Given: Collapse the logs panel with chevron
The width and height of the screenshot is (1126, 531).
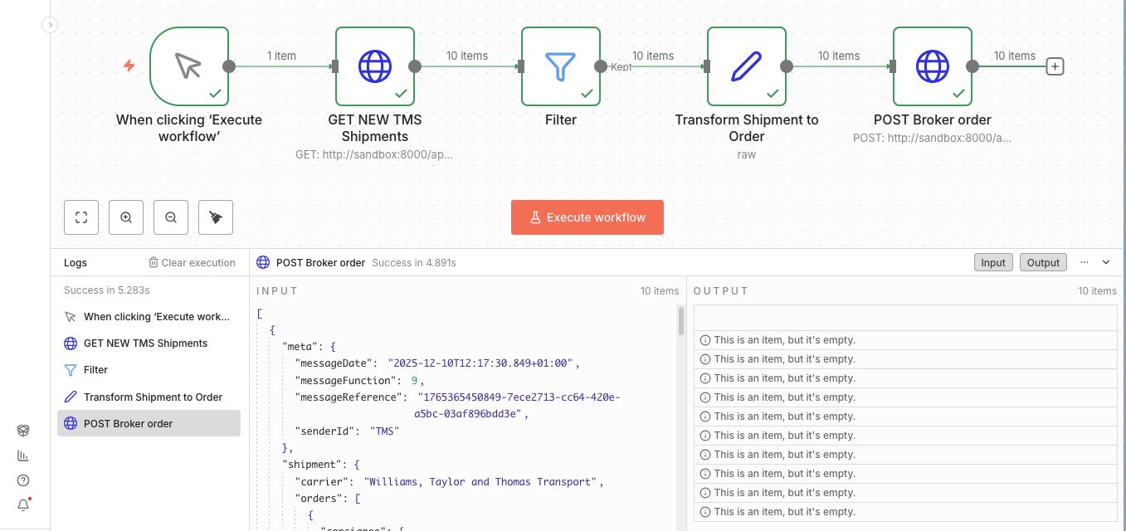Looking at the screenshot, I should point(1106,262).
